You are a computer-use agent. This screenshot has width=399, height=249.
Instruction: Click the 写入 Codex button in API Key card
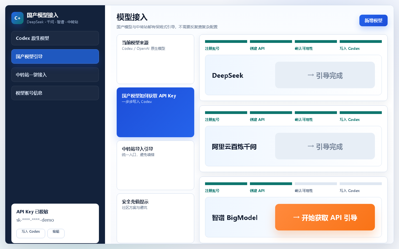point(31,233)
